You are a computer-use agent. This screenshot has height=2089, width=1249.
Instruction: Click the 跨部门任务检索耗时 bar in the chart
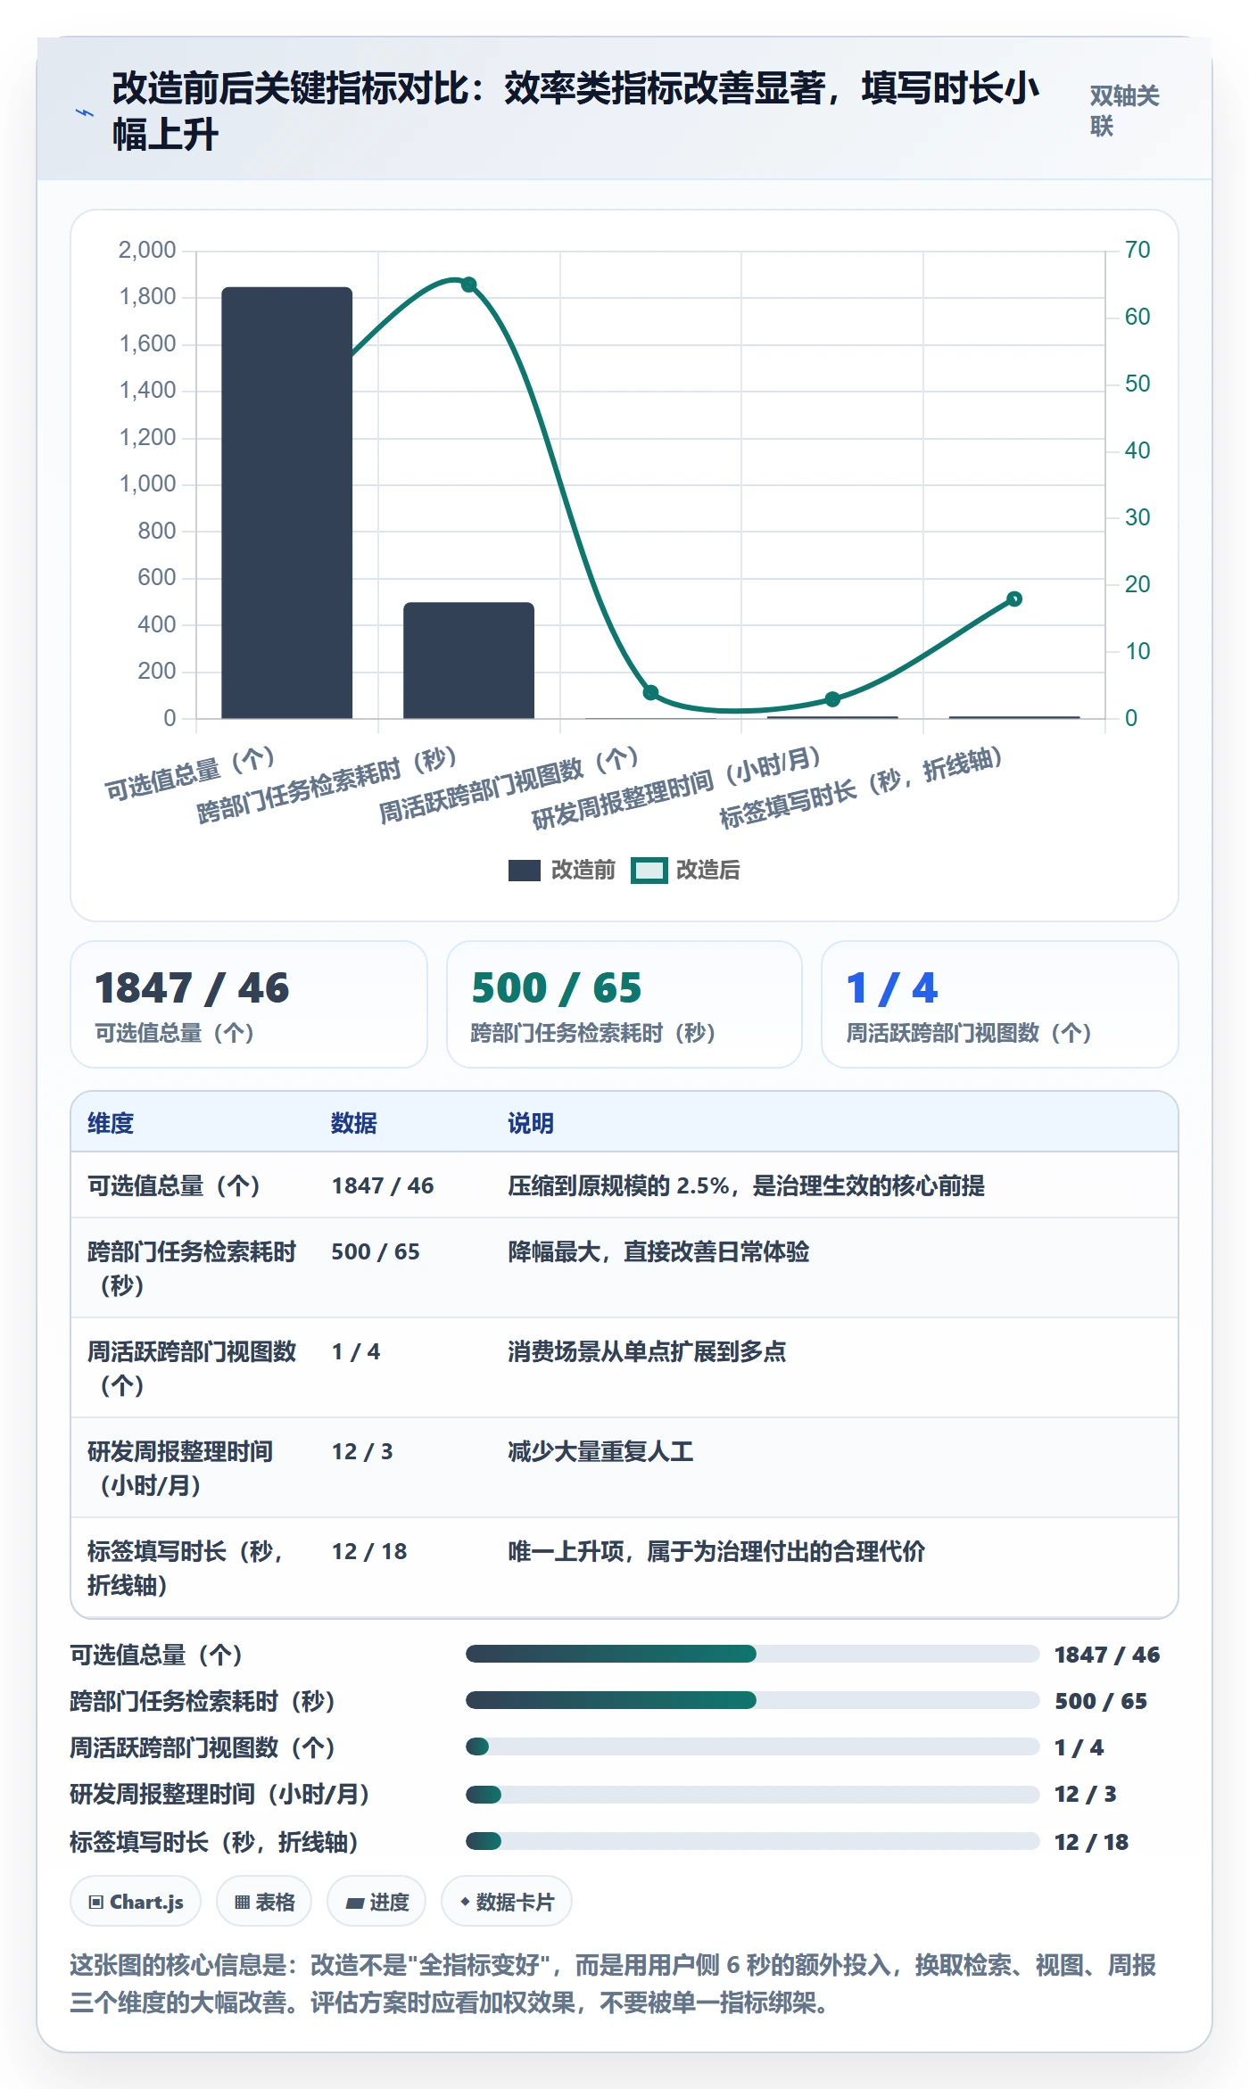[x=468, y=660]
